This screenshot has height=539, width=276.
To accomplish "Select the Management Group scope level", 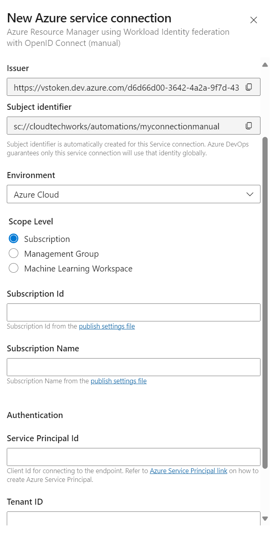I will pos(14,253).
